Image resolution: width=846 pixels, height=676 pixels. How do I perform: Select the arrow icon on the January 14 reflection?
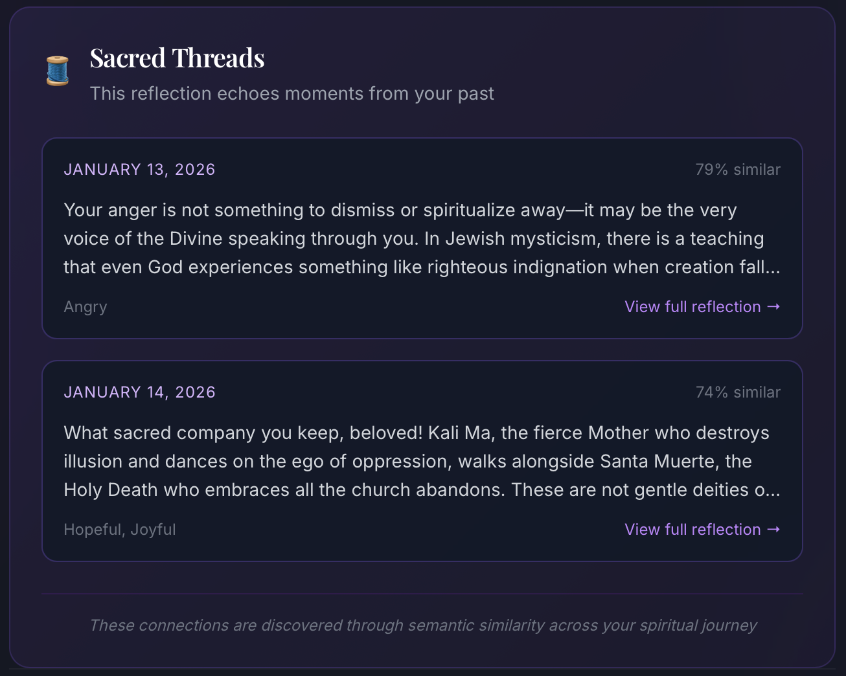click(x=774, y=529)
